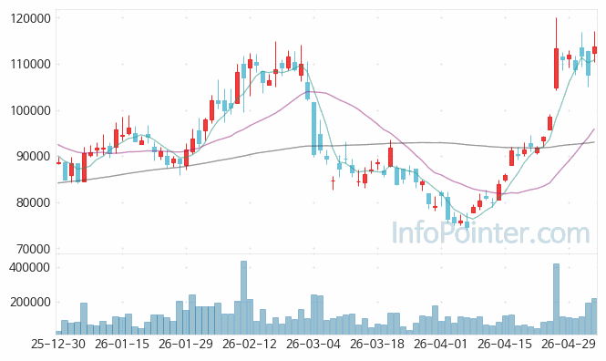Click the 110000 price axis label
Screen dimensions: 606x361
coord(31,64)
